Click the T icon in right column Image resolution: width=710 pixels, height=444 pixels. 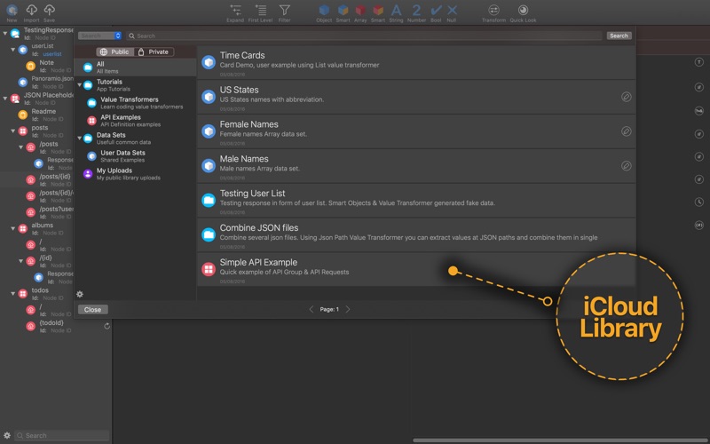[699, 62]
